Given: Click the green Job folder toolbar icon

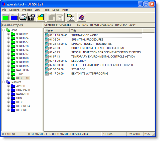Looking at the screenshot, I should coord(6,17).
